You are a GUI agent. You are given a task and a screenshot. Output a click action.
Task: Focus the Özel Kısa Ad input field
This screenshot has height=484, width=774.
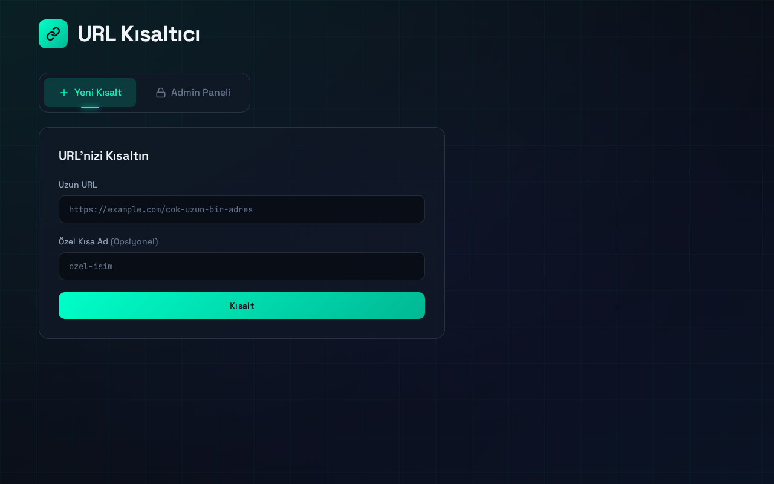coord(242,266)
